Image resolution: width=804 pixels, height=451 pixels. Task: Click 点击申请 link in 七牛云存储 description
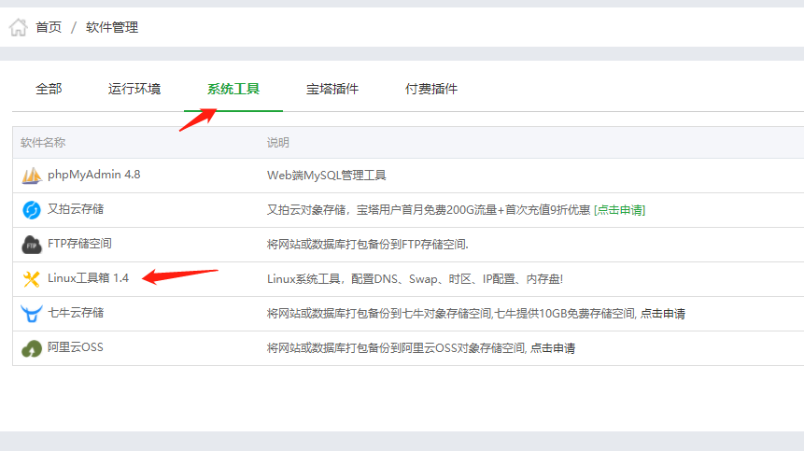[662, 314]
